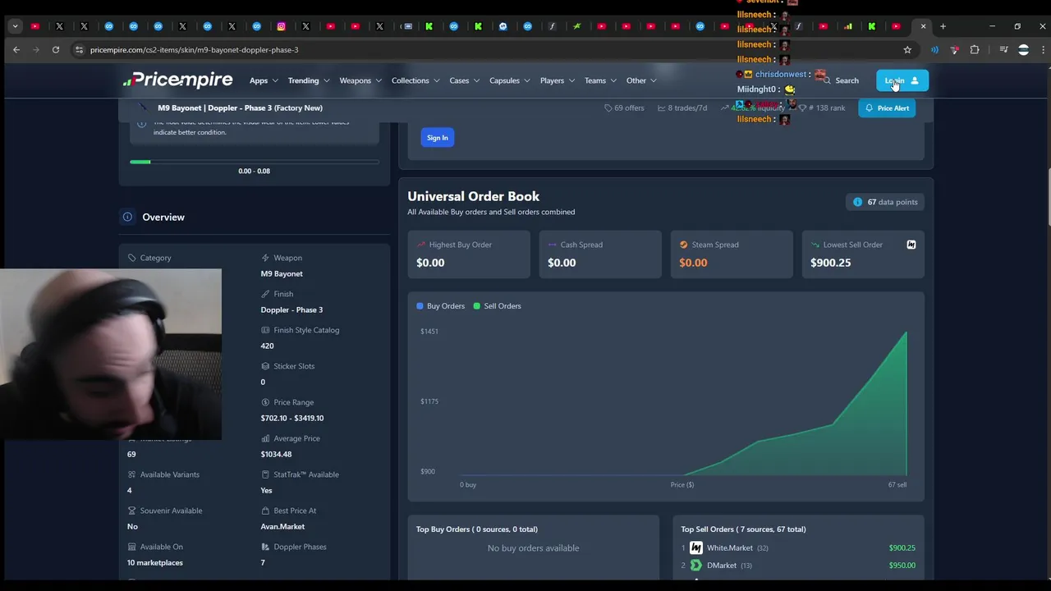
Task: Click the $1034.48 average price value
Action: [276, 454]
